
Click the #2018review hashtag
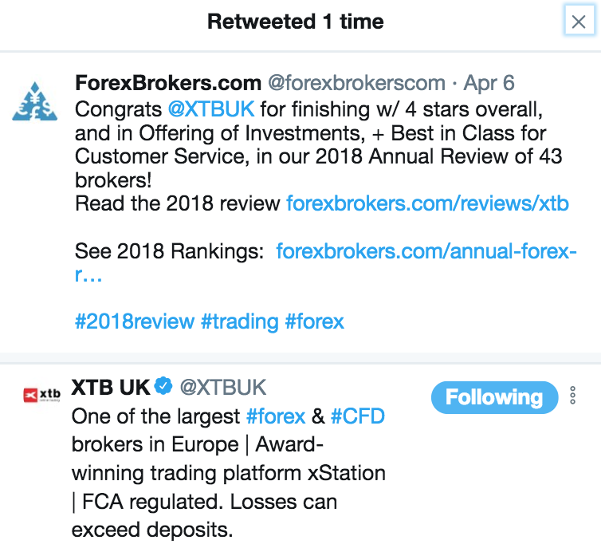(x=135, y=321)
